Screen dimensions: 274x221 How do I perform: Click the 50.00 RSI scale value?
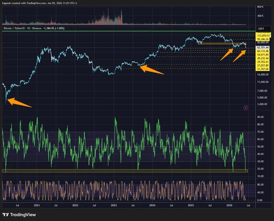260,146
